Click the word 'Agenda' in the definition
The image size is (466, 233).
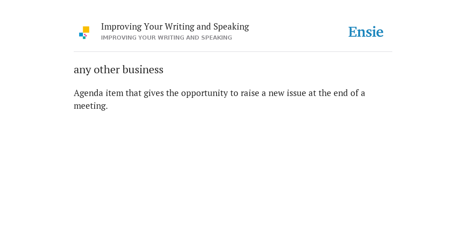coord(88,93)
